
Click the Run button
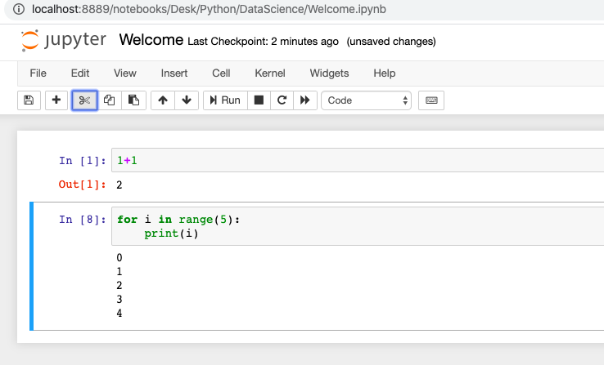[x=225, y=100]
